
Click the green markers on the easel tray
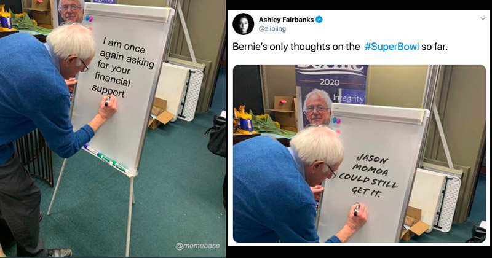113,163
